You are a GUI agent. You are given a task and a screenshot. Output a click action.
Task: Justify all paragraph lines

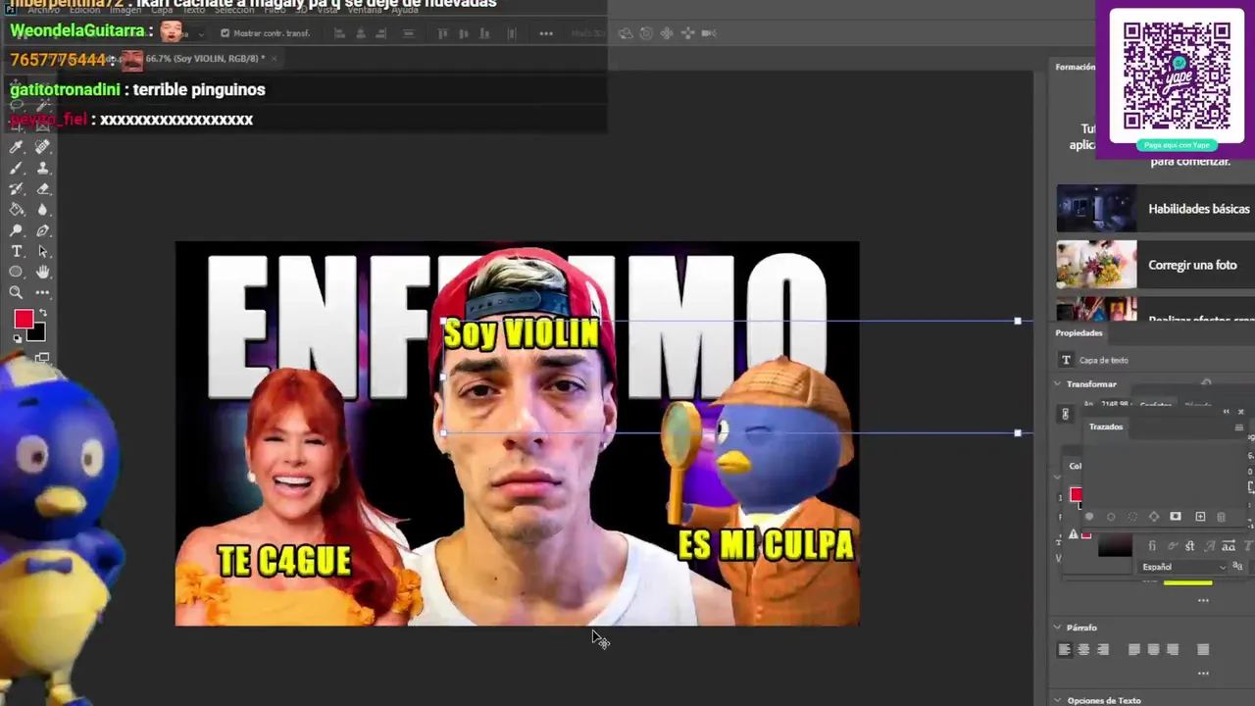(1203, 649)
